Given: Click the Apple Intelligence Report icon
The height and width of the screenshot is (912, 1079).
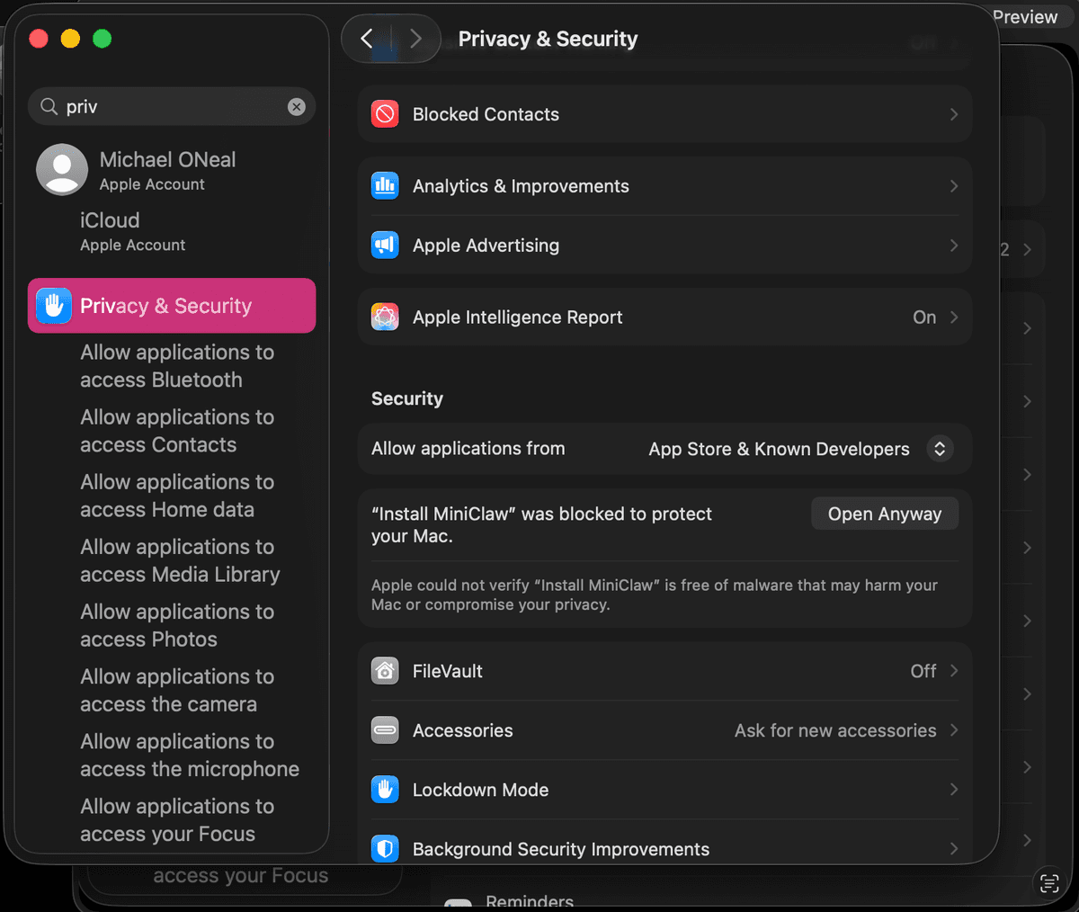Looking at the screenshot, I should pyautogui.click(x=385, y=317).
